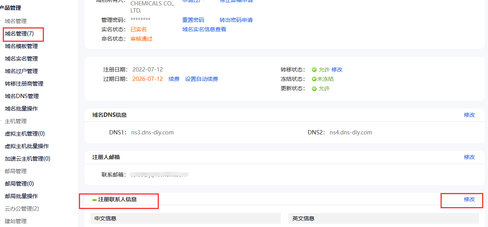Open 虚拟主机管理(0)

coord(25,134)
